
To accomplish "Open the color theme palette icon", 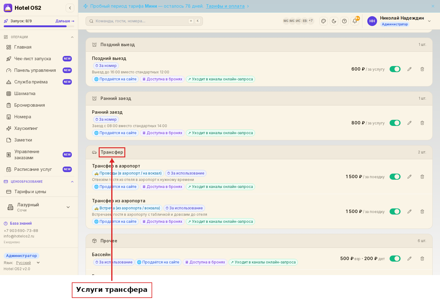I will pyautogui.click(x=324, y=21).
